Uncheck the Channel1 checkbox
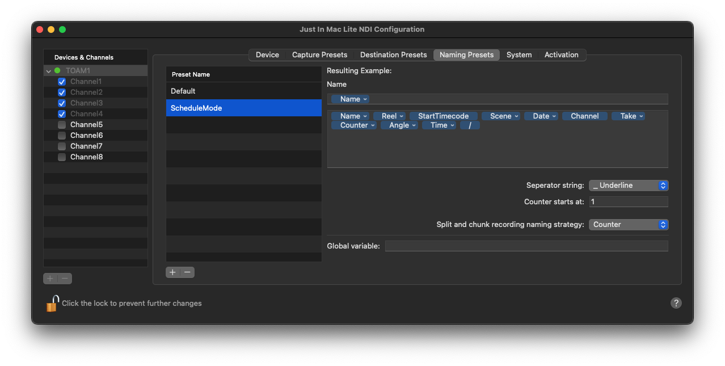Viewport: 725px width, 366px height. point(62,82)
